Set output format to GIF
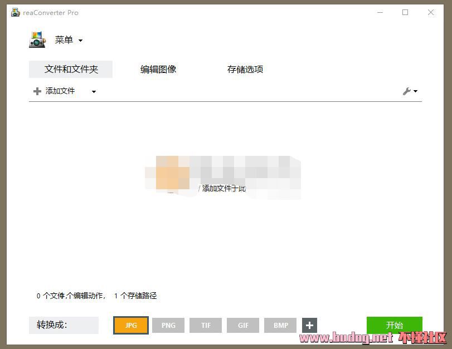Screen dimensions: 452x349 pos(243,326)
